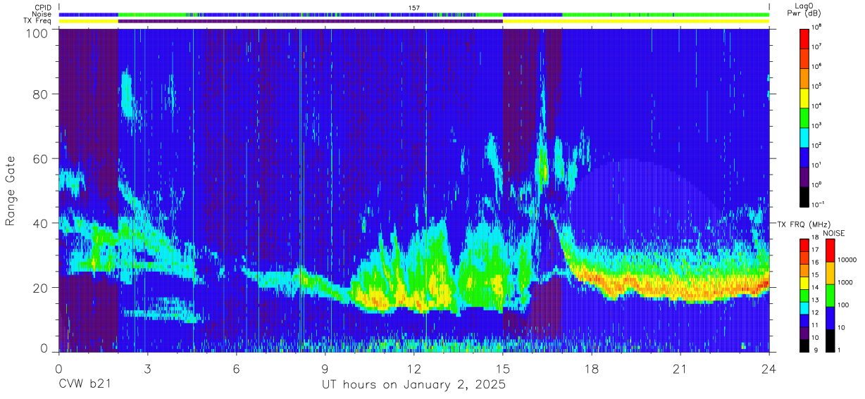Pick the red top segment of NOISE colorbar

(830, 251)
